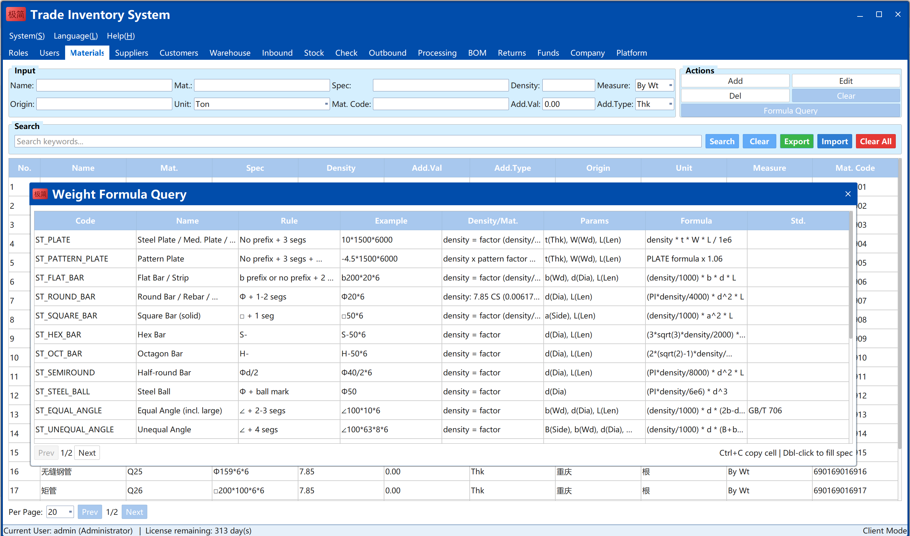Click the Add action button
Viewport: 910px width, 536px height.
click(x=735, y=81)
